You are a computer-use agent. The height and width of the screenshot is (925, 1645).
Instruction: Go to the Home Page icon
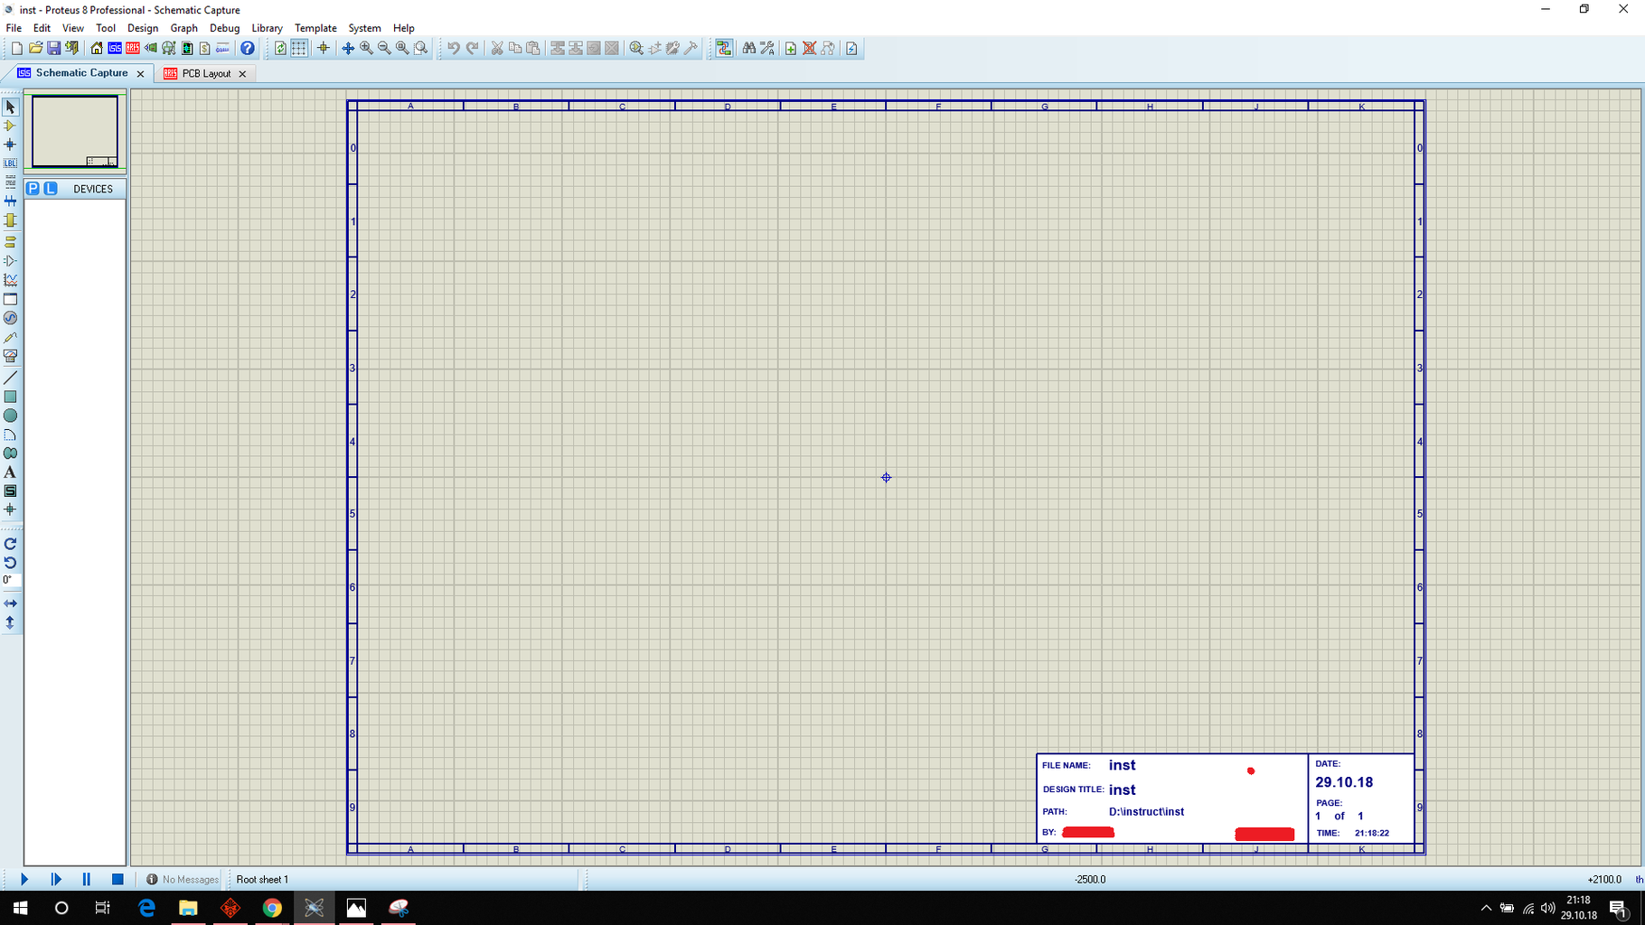tap(96, 48)
